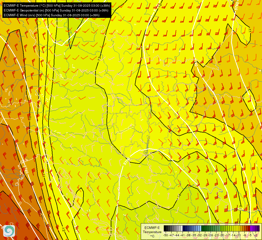Click the -2 tick label on legend

click(256, 235)
